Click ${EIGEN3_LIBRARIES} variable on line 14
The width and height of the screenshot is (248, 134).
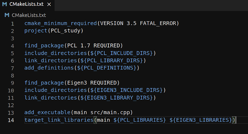coord(201,120)
